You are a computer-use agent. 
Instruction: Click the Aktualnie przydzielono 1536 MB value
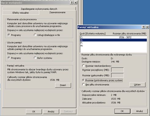pyautogui.click(x=116, y=103)
